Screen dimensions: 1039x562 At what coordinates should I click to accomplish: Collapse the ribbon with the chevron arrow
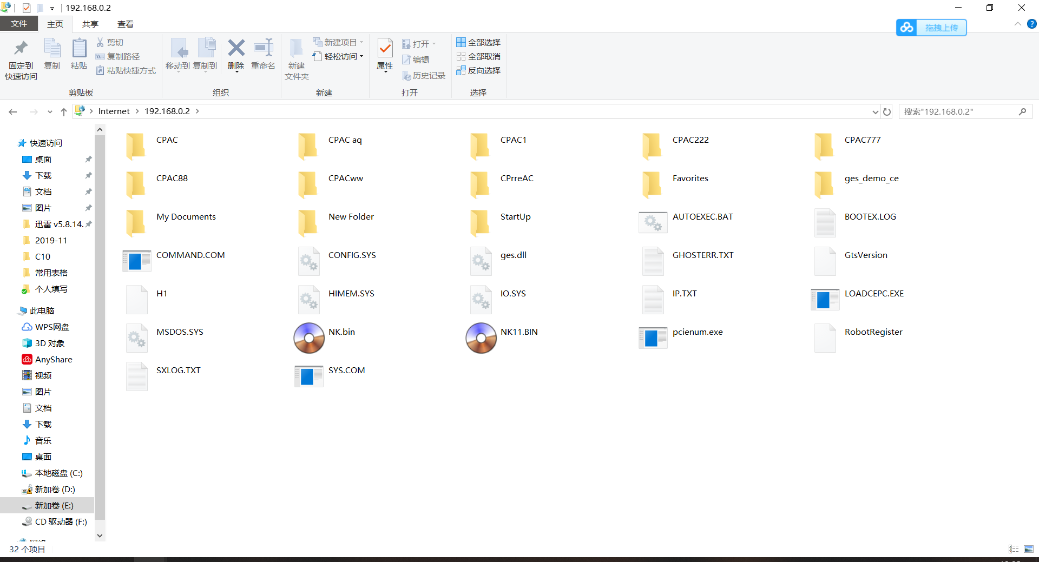1017,24
